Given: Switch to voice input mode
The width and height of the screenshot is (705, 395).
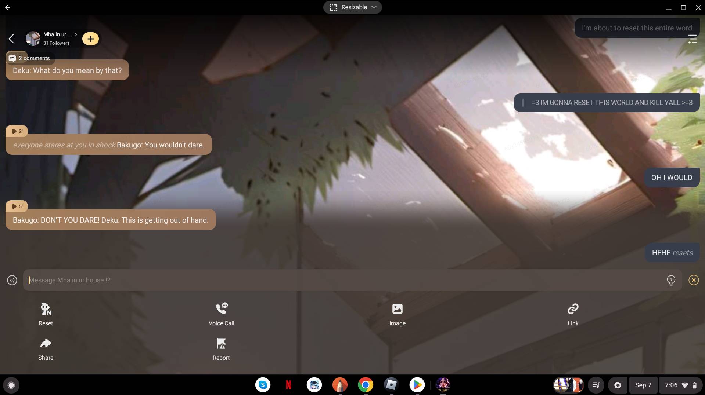Looking at the screenshot, I should click(12, 280).
